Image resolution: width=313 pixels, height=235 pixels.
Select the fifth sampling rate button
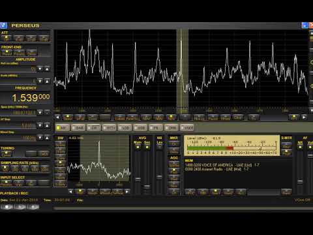click(45, 169)
